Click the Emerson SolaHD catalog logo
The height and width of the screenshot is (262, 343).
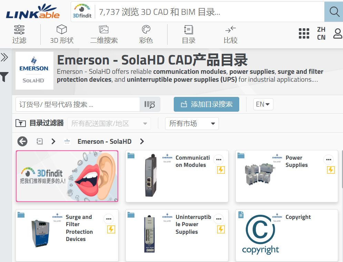coord(34,71)
